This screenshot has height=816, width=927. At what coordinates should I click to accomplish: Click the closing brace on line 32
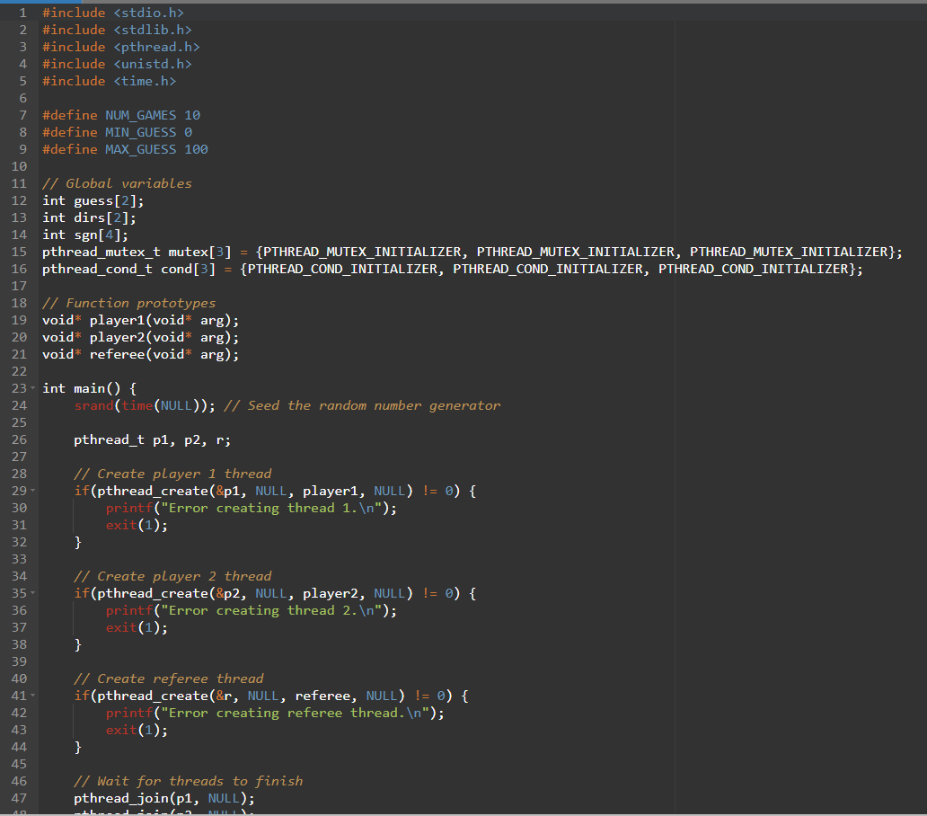[x=77, y=542]
